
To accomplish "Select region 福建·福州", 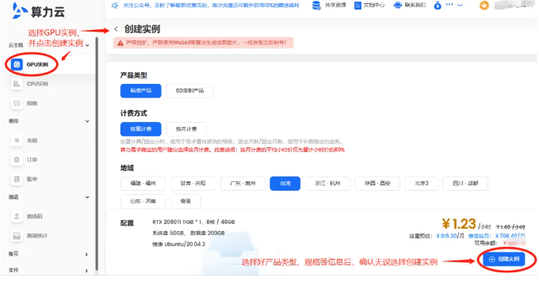I will pyautogui.click(x=143, y=184).
